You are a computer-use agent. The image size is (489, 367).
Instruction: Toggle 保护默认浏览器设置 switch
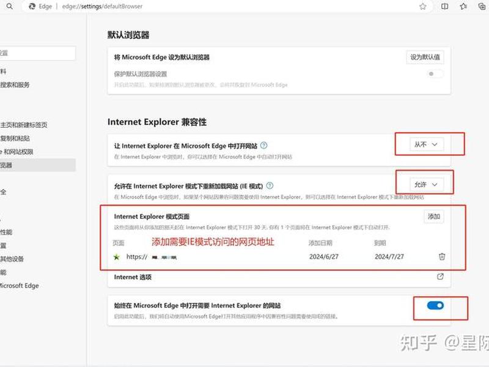coord(435,74)
